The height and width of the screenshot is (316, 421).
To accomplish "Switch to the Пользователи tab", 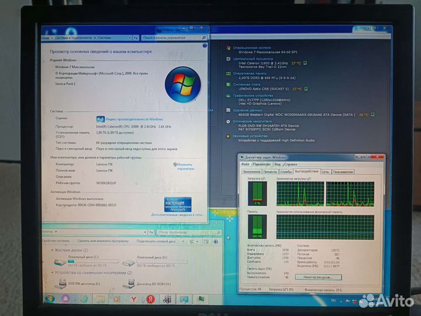I will (343, 171).
